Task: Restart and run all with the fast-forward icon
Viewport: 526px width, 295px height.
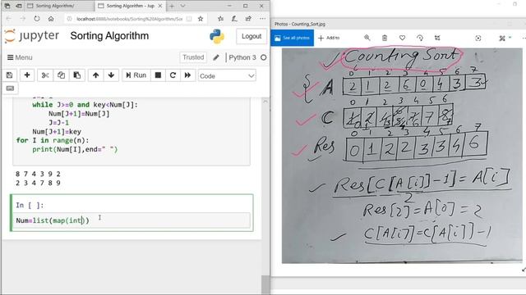Action: coord(187,75)
